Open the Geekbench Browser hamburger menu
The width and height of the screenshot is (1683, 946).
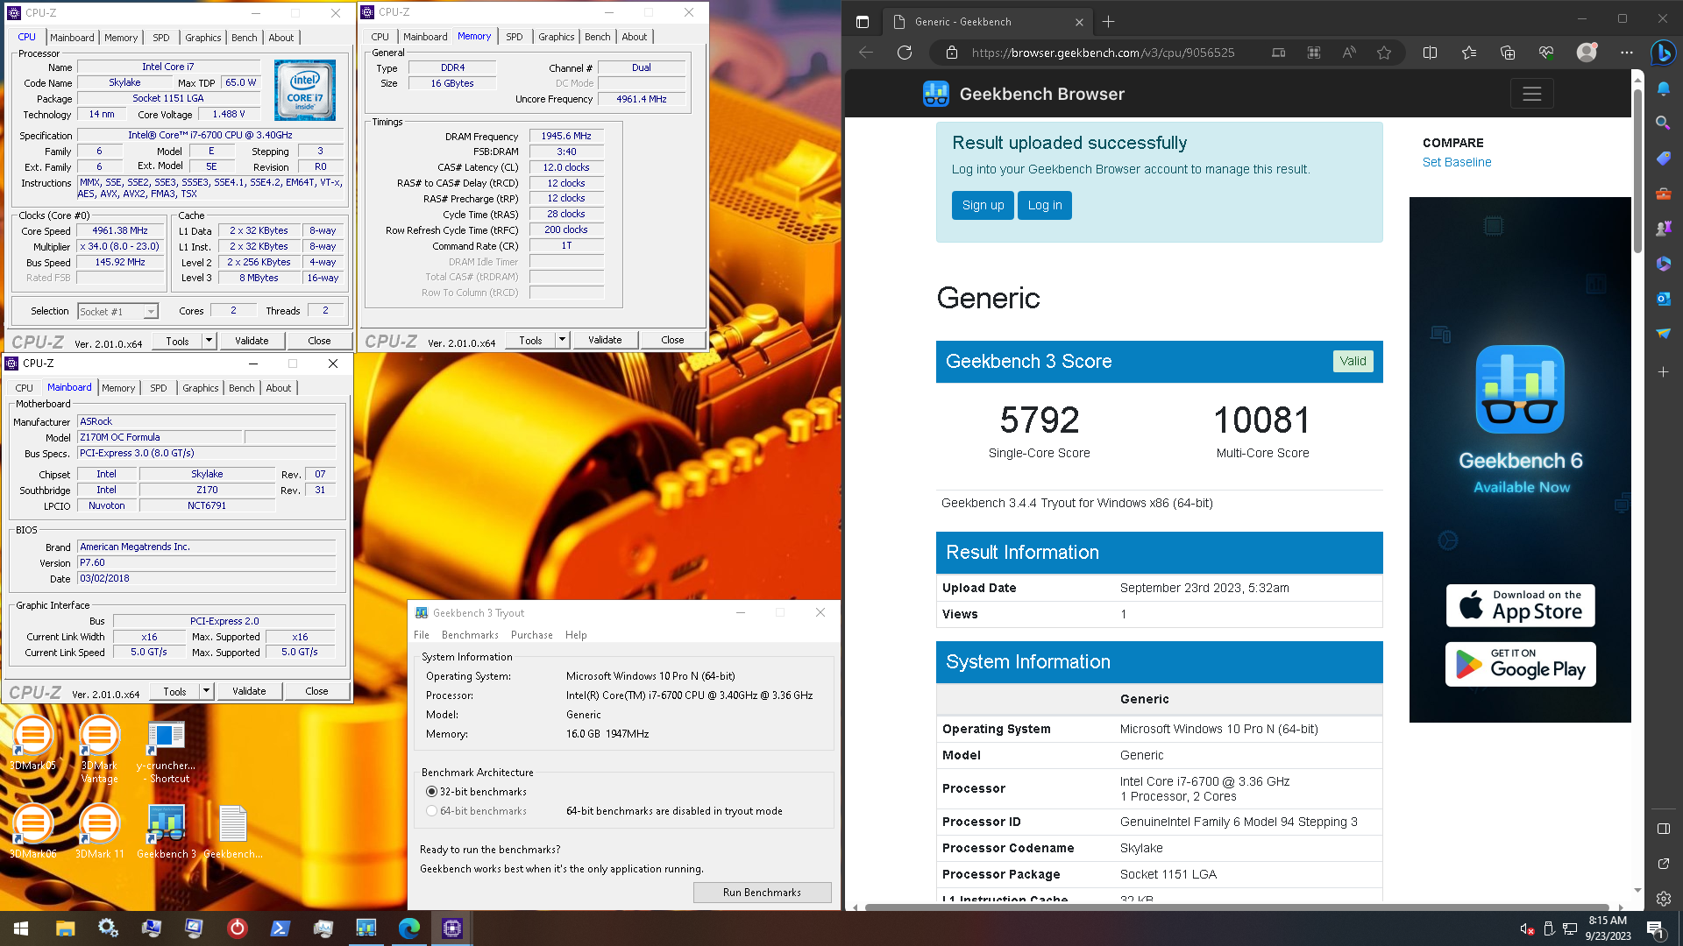coord(1531,94)
